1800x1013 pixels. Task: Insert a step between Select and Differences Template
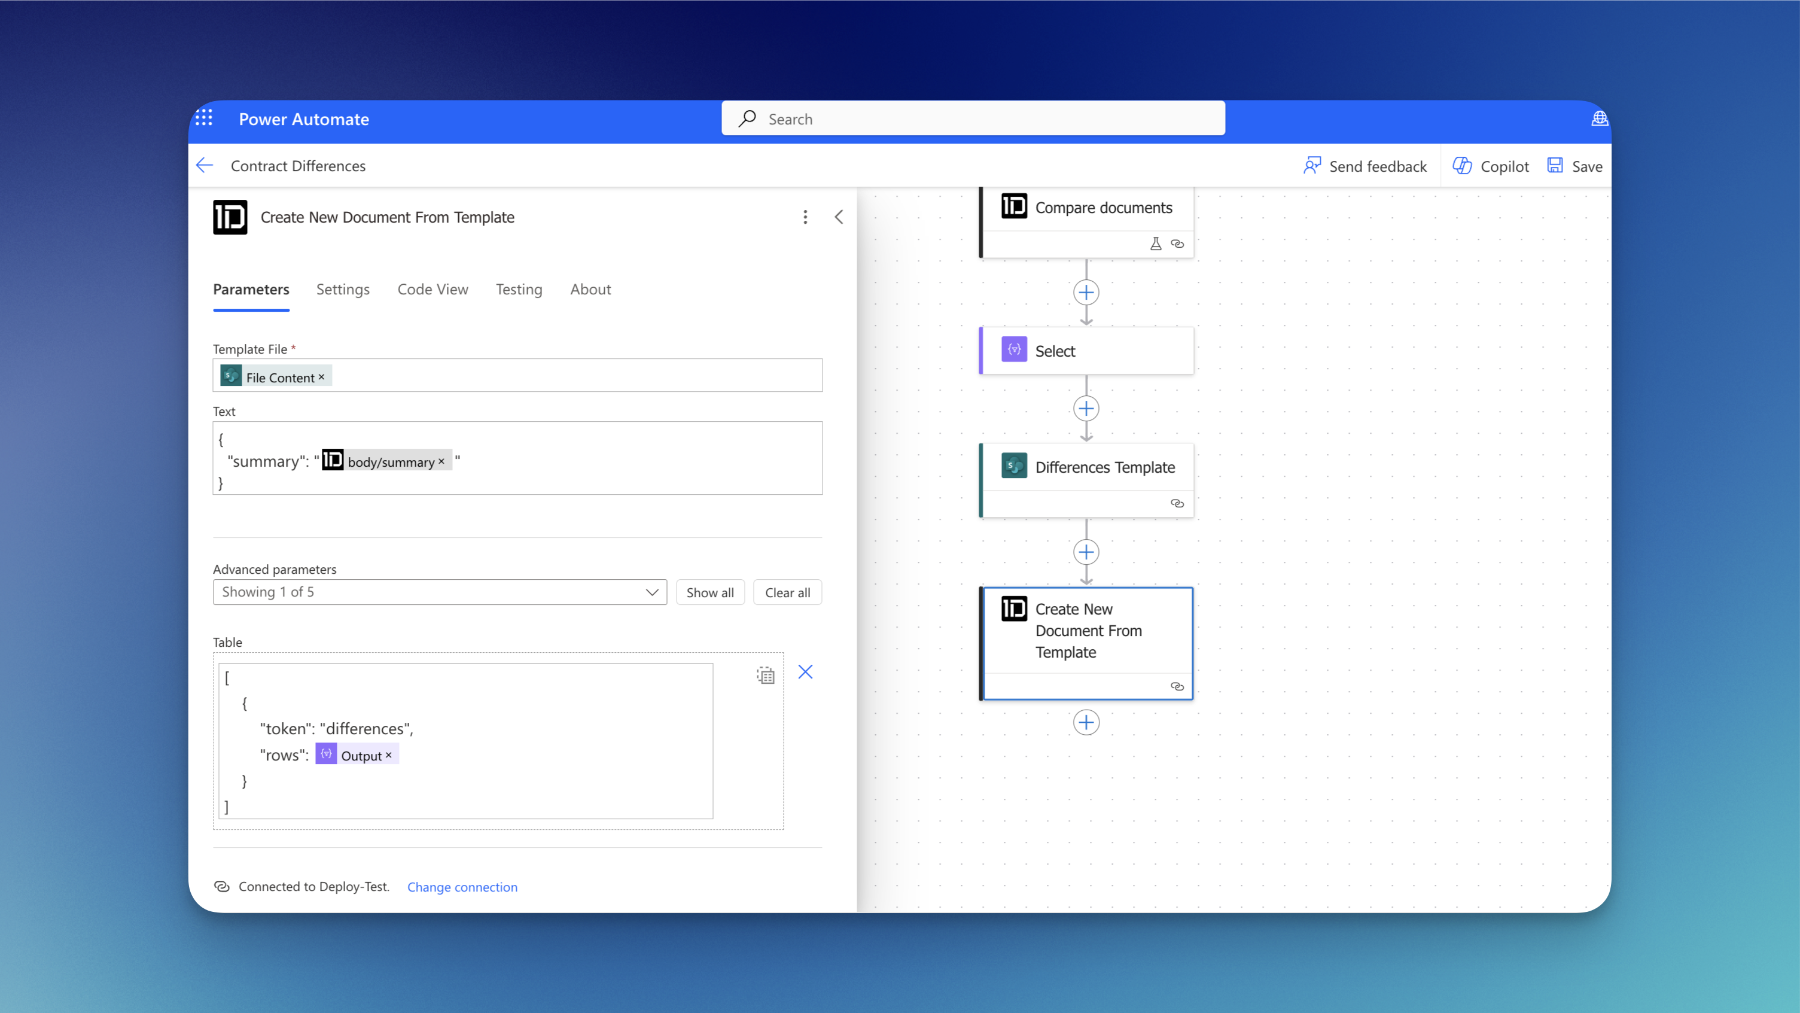[x=1086, y=409]
